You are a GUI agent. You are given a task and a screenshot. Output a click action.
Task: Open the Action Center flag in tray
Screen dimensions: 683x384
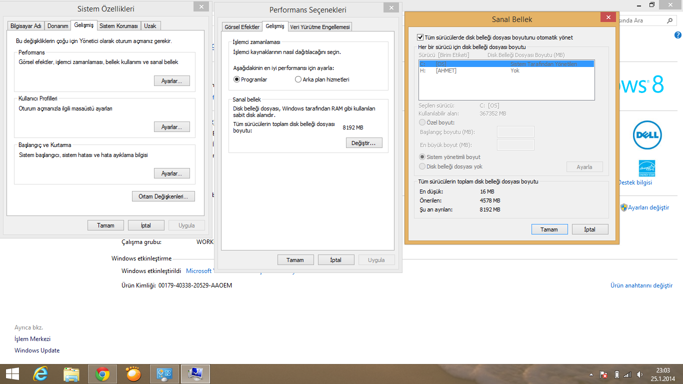[x=604, y=374]
